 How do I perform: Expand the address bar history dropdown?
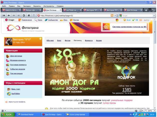pyautogui.click(x=115, y=15)
